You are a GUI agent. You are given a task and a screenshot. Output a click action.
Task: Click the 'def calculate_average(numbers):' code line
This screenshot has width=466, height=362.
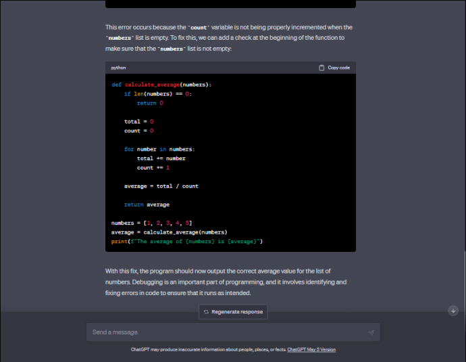161,84
